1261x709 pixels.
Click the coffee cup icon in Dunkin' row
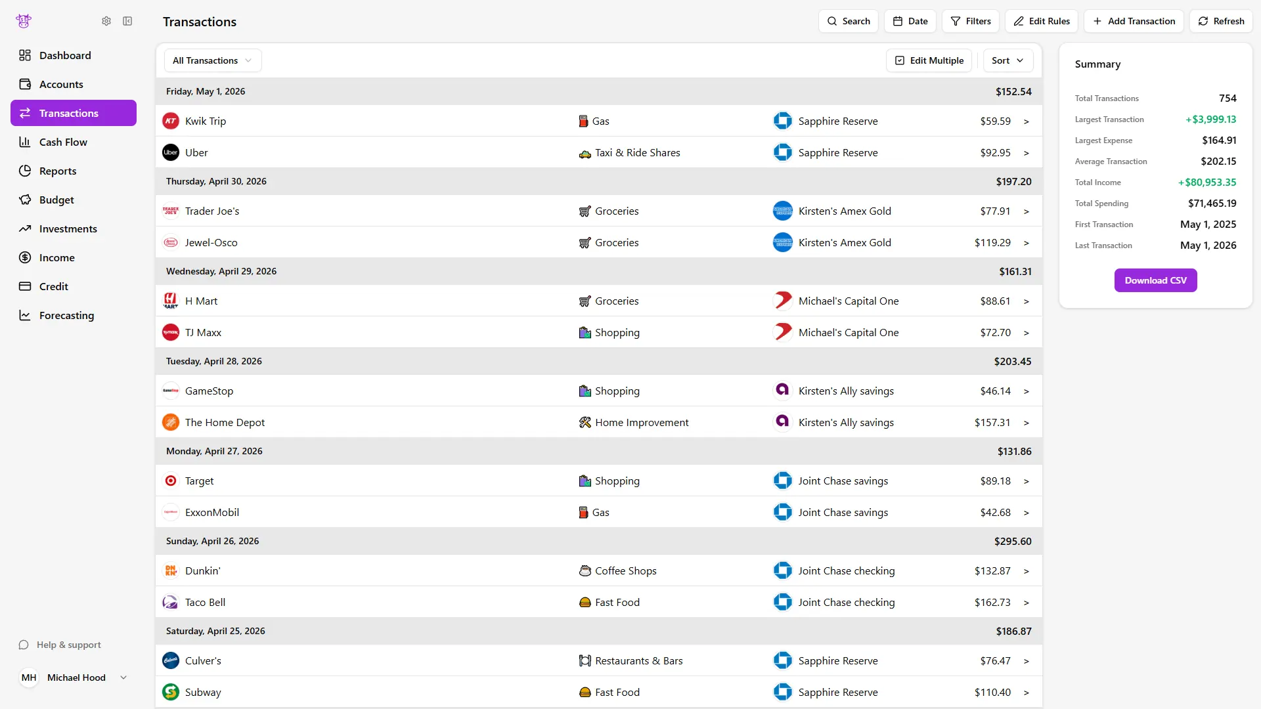[x=585, y=570]
